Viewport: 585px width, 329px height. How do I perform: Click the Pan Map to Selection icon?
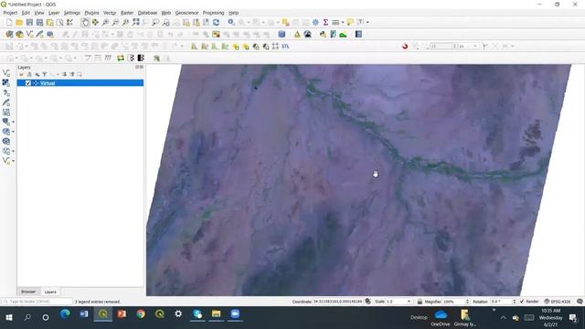95,22
